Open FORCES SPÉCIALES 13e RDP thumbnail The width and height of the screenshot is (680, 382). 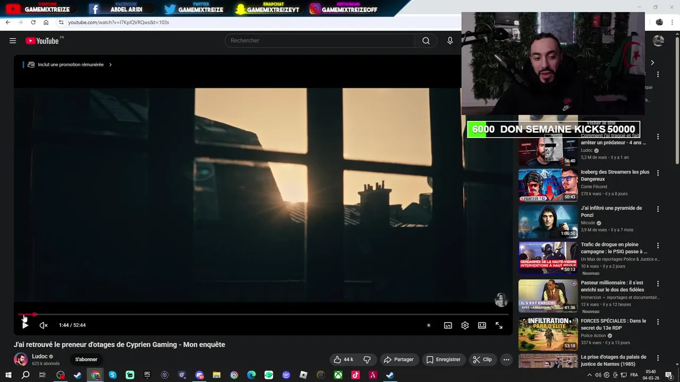[x=548, y=334]
